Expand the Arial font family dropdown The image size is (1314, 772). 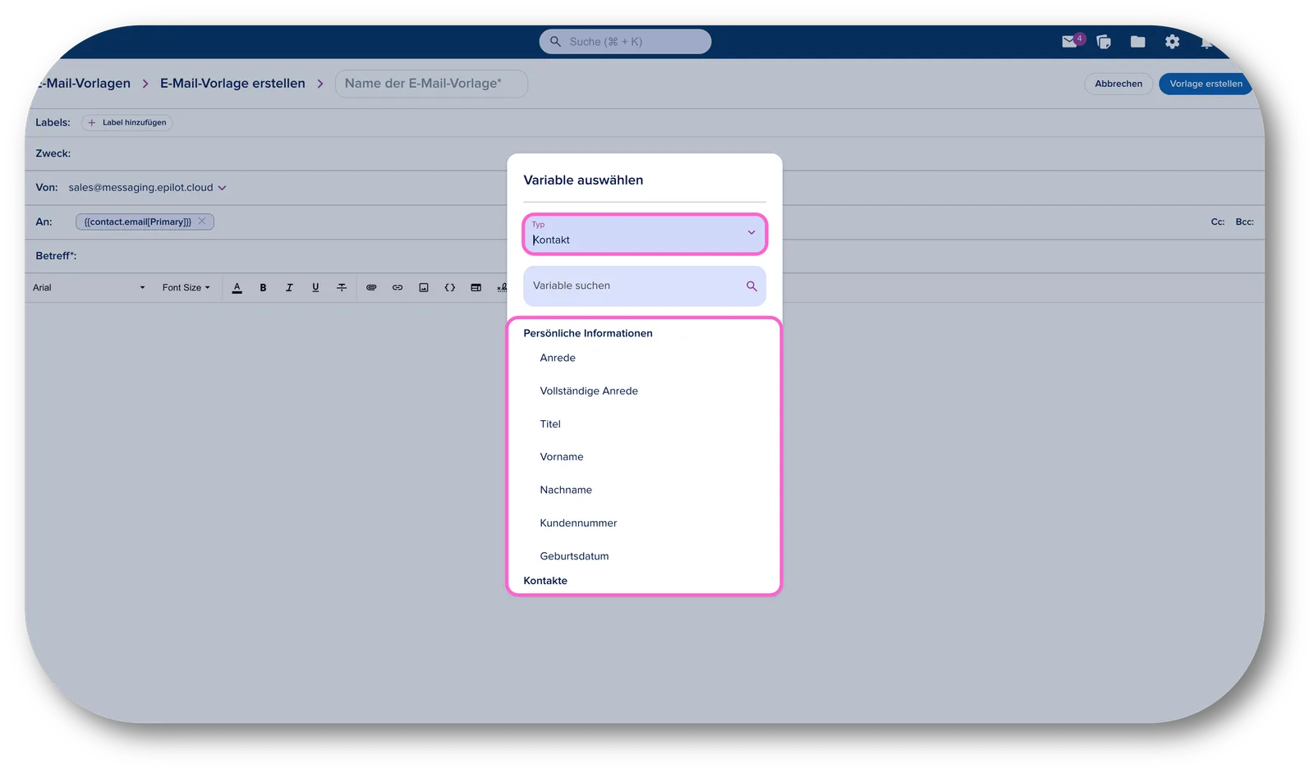click(89, 288)
